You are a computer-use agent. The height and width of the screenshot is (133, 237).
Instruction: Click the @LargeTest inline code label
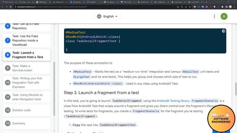pos(81,77)
